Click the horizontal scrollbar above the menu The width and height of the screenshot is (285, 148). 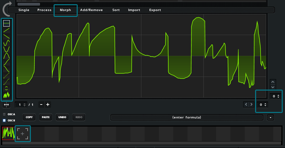point(29,4)
